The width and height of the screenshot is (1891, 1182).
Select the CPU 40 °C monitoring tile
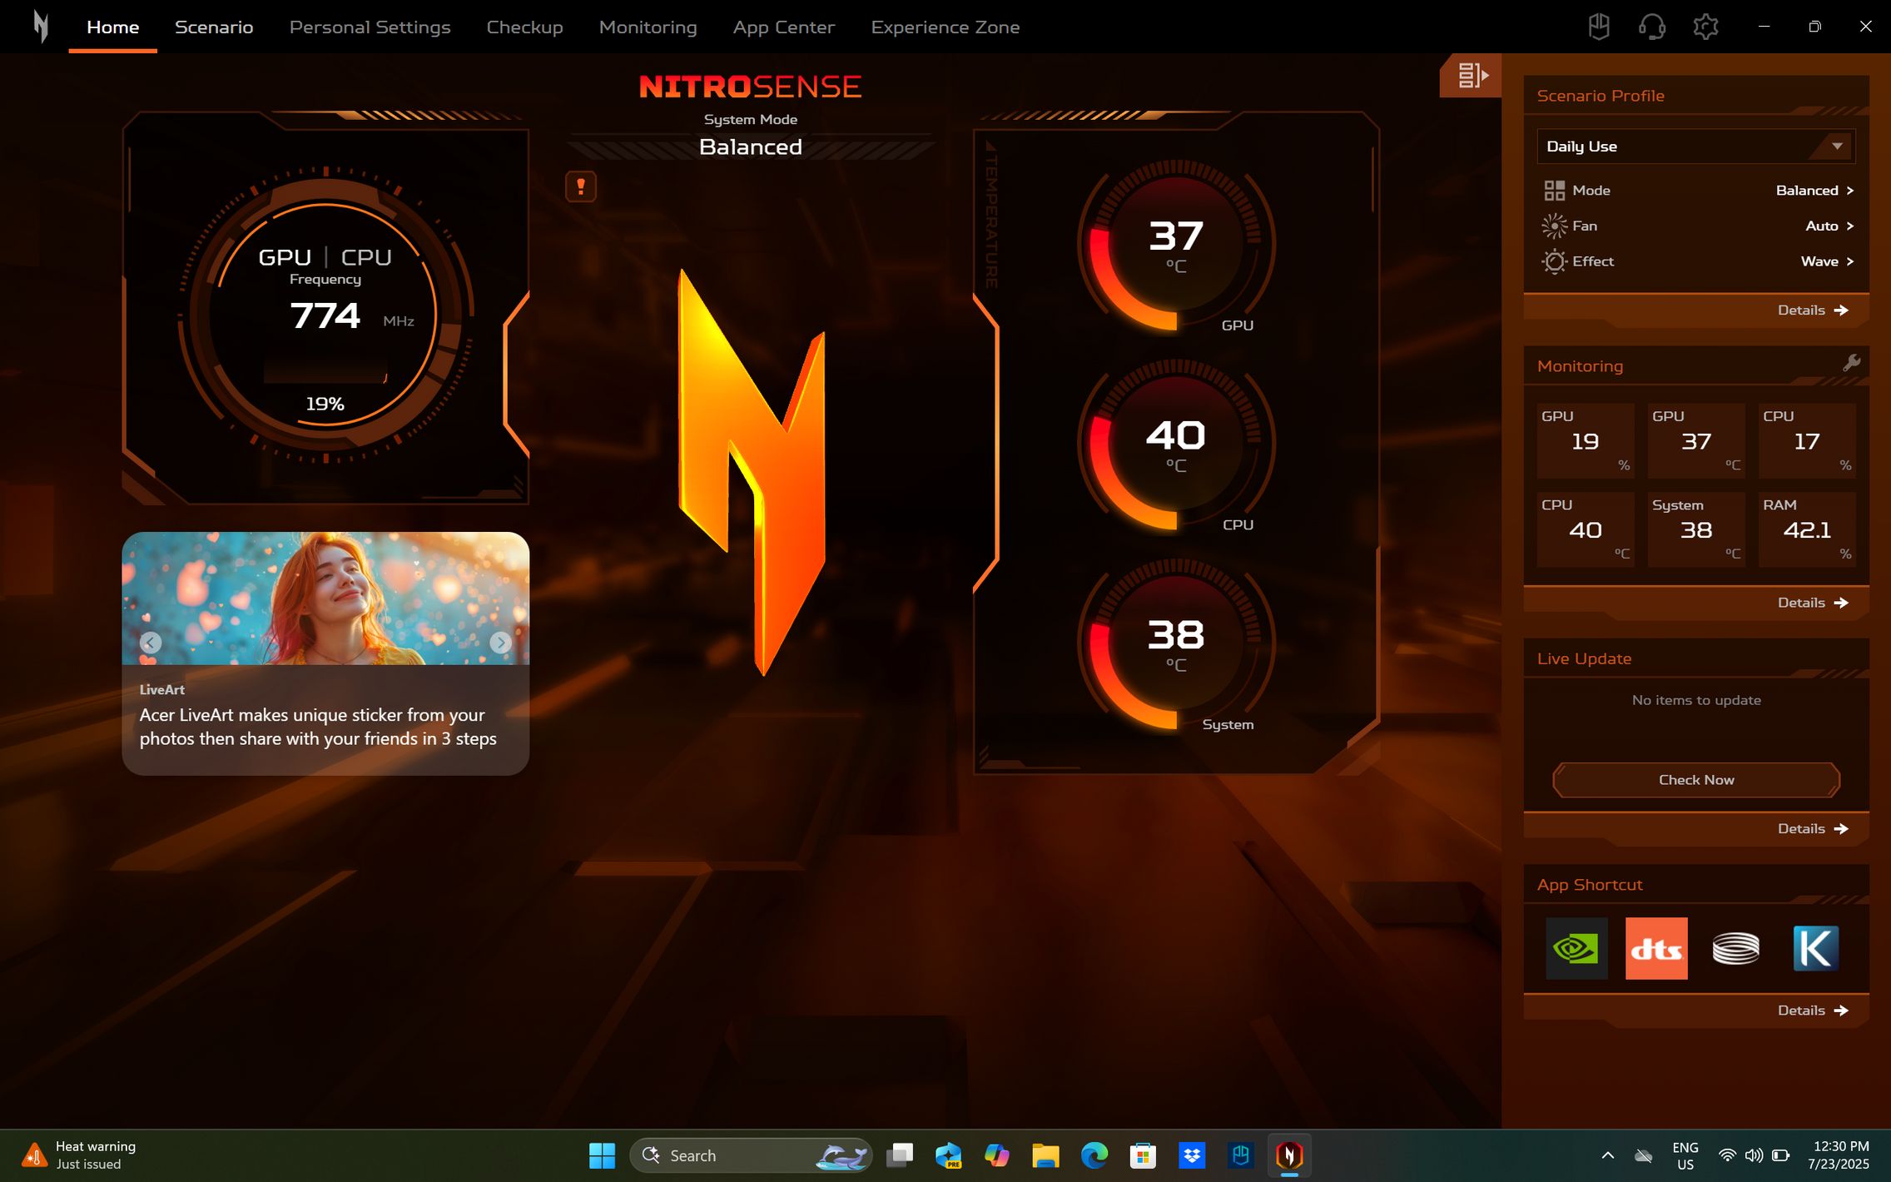coord(1586,529)
